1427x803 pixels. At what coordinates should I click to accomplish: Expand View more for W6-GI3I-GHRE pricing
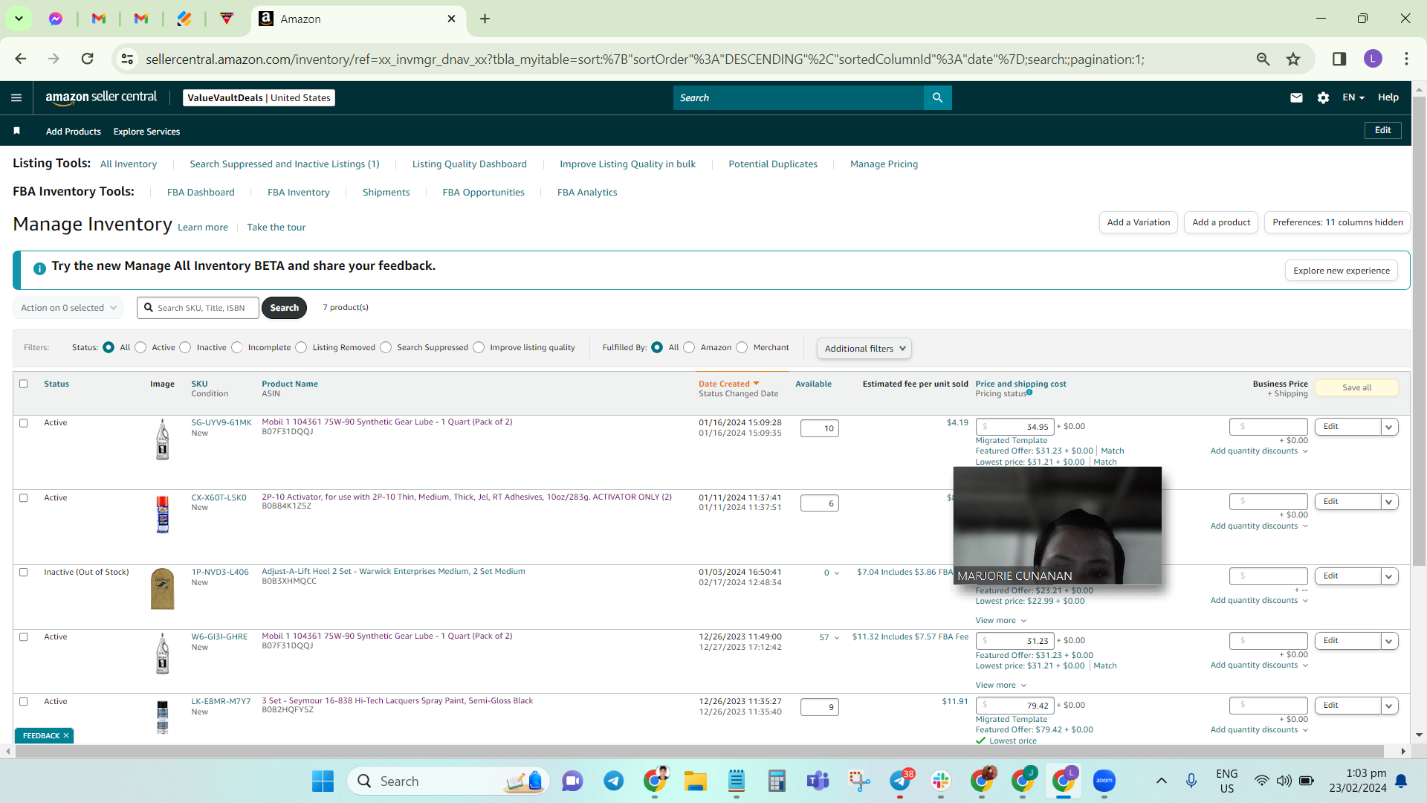tap(1000, 685)
